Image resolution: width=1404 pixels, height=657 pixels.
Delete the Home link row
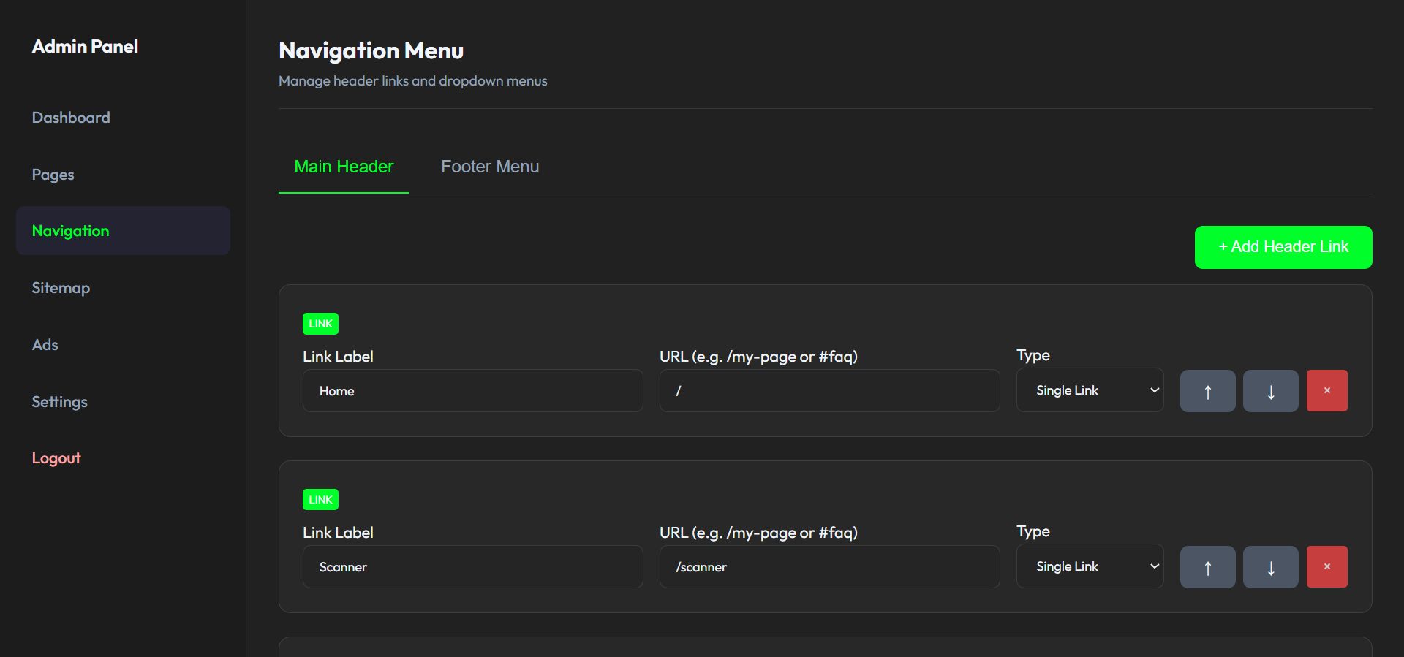pos(1326,391)
